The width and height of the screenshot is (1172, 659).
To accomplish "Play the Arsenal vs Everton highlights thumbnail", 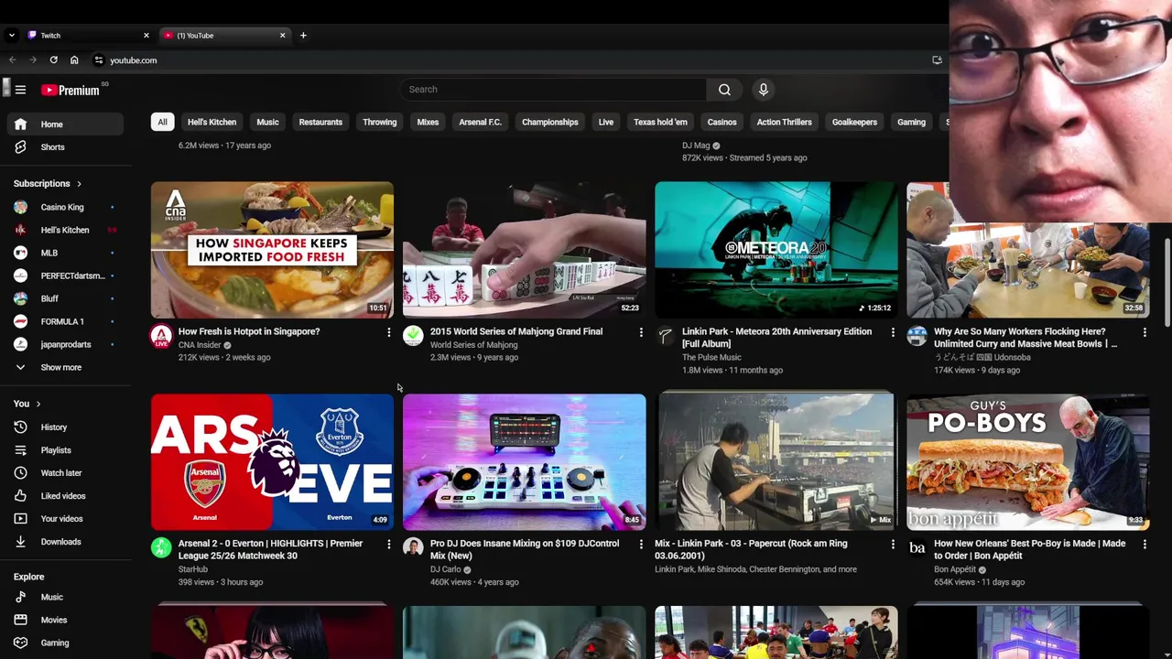I will pyautogui.click(x=272, y=461).
